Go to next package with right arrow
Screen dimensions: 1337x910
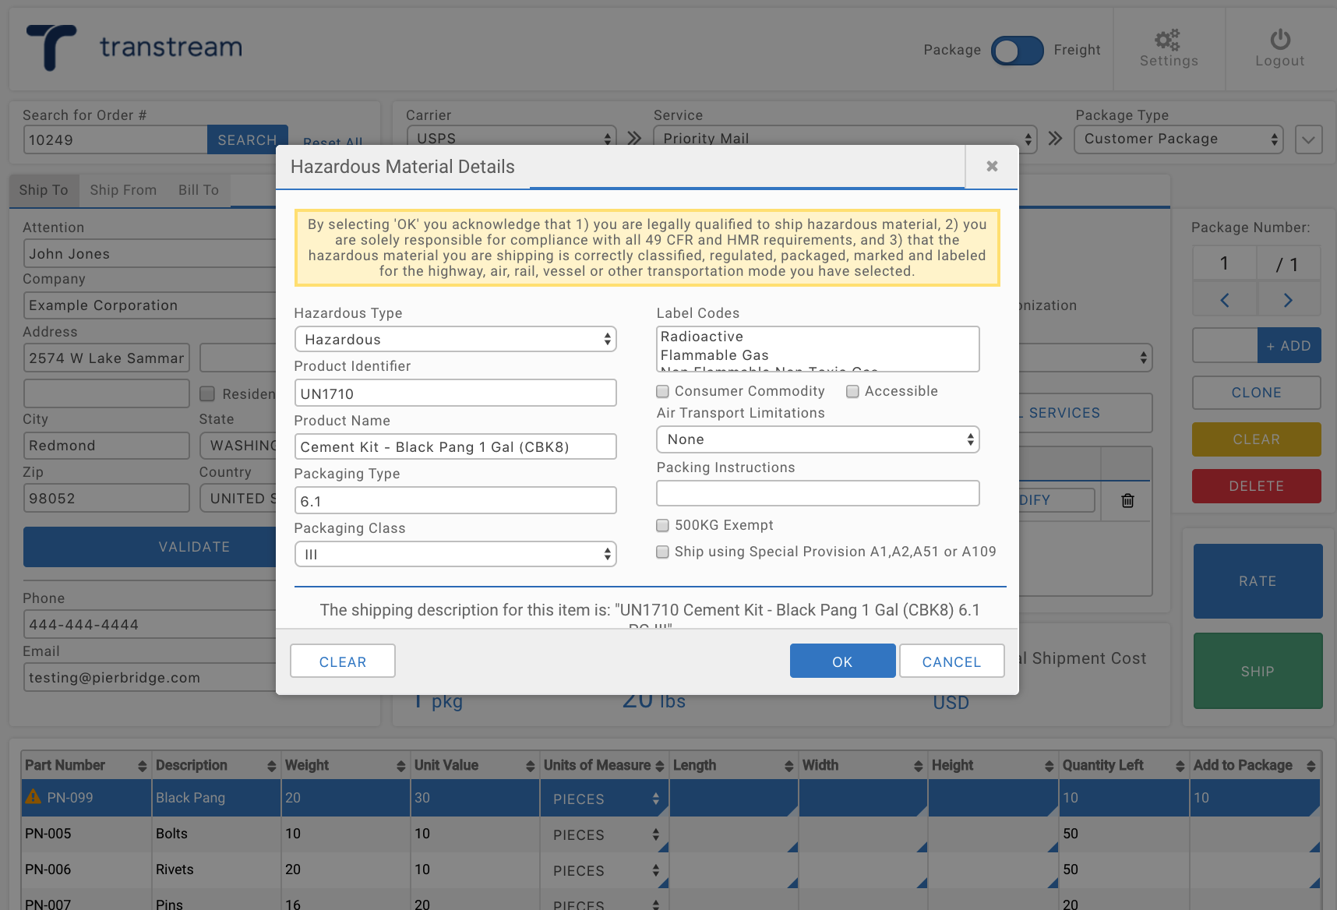[x=1288, y=300]
